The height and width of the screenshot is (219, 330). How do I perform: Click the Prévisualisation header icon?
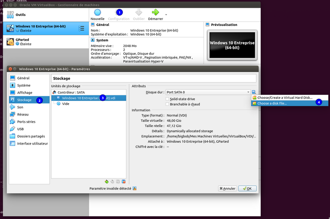click(x=207, y=25)
